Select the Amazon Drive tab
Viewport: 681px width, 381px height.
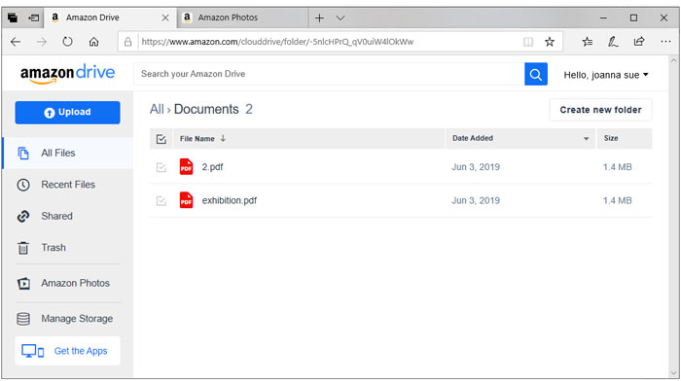coord(111,17)
